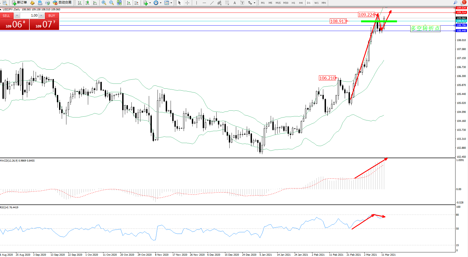
Task: Open the search magnifier at top right
Action: tap(455, 3)
